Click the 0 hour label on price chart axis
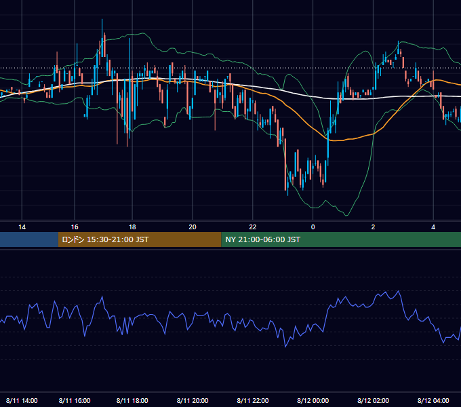 click(x=313, y=227)
